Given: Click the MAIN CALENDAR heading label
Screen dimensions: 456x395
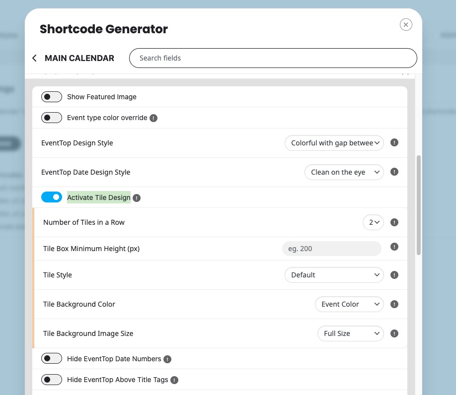Looking at the screenshot, I should tap(79, 58).
